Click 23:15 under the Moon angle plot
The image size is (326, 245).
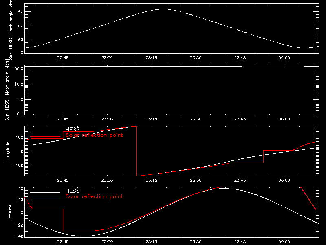pos(151,119)
